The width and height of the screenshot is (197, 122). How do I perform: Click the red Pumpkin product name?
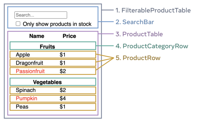click(26, 98)
